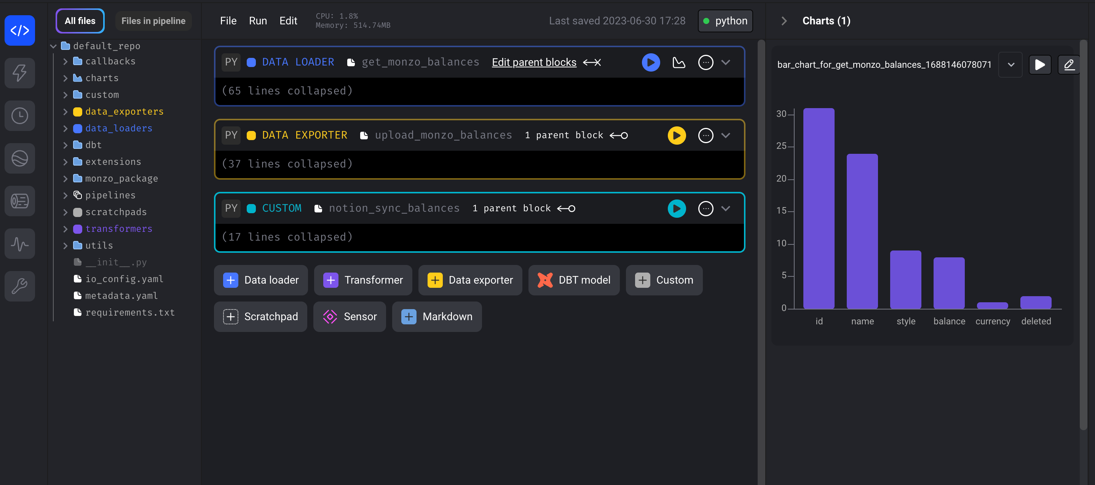This screenshot has width=1095, height=485.
Task: Run the get_monzo_balances data loader block
Action: 651,62
